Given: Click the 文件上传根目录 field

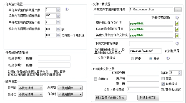Looking at the screenshot, I should (x=143, y=90).
